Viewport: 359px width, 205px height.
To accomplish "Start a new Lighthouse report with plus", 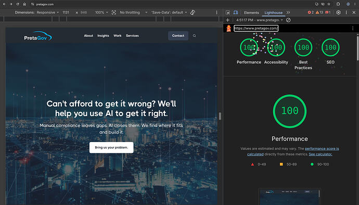I will coord(227,20).
